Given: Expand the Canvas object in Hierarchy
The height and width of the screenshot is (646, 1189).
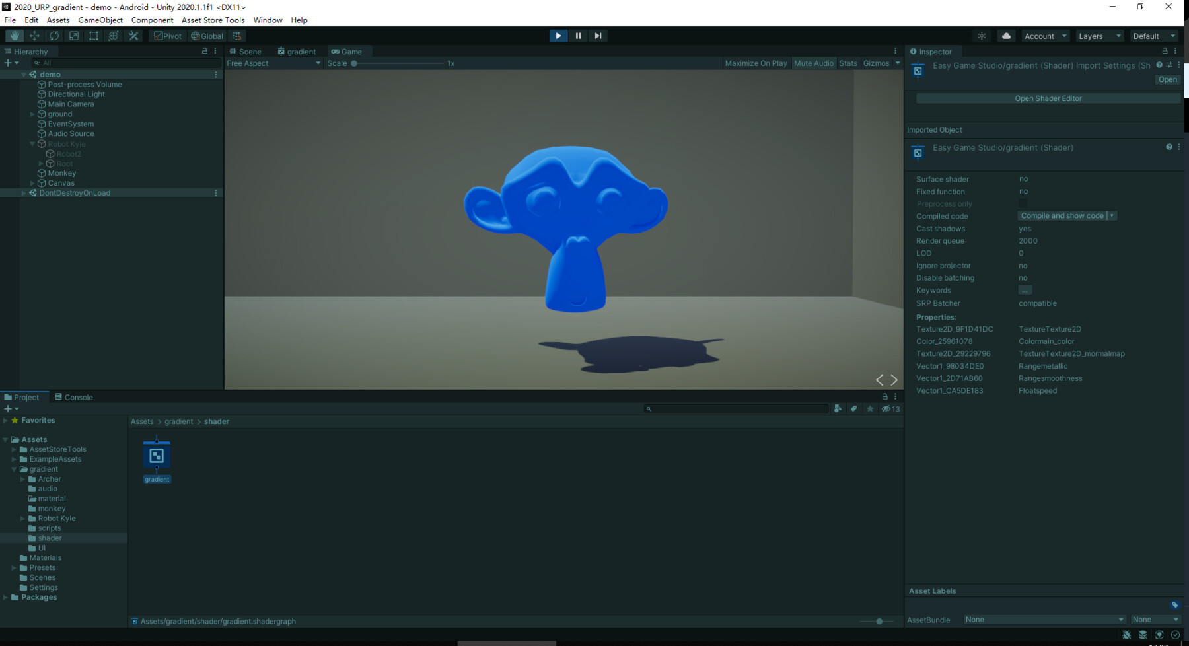Looking at the screenshot, I should pyautogui.click(x=32, y=183).
